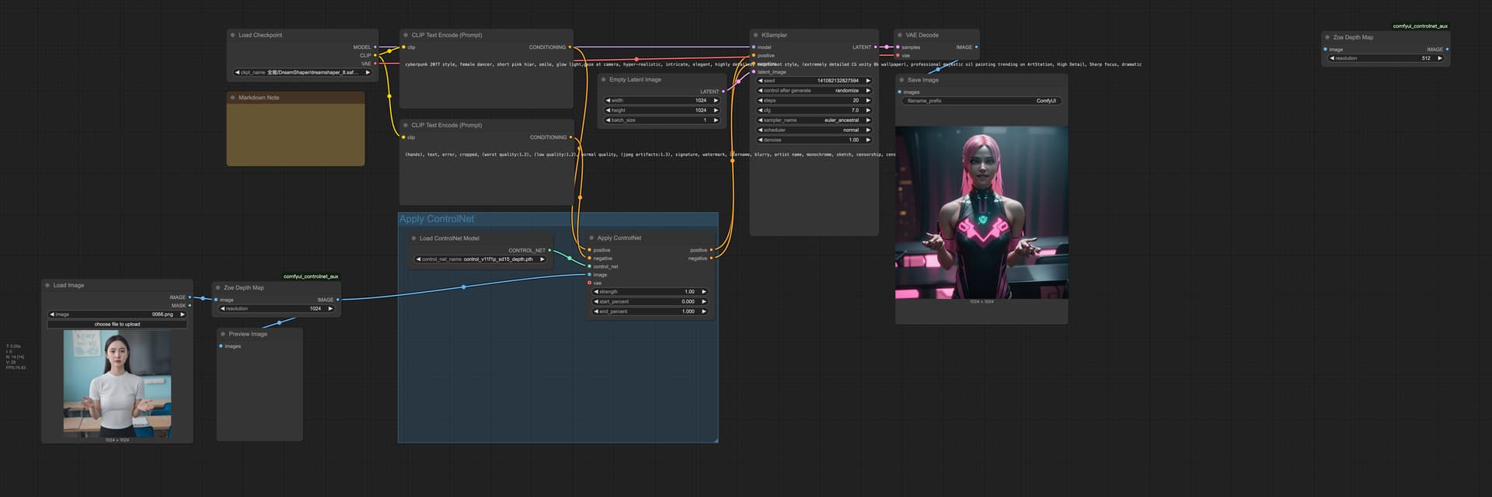This screenshot has height=497, width=1492.
Task: Open the control_net_name model dropdown
Action: coord(481,259)
